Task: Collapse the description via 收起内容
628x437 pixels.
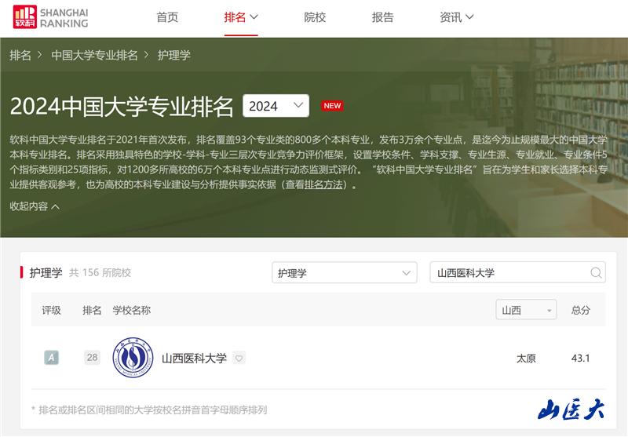Action: pos(35,206)
